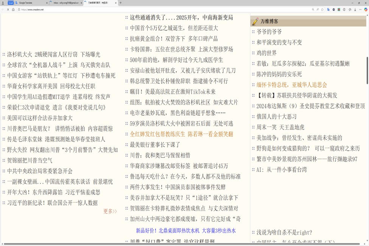Open the 新品好价 北鼎桌面即热饮水机 ad link
Image resolution: width=369 pixels, height=246 pixels.
(186, 231)
